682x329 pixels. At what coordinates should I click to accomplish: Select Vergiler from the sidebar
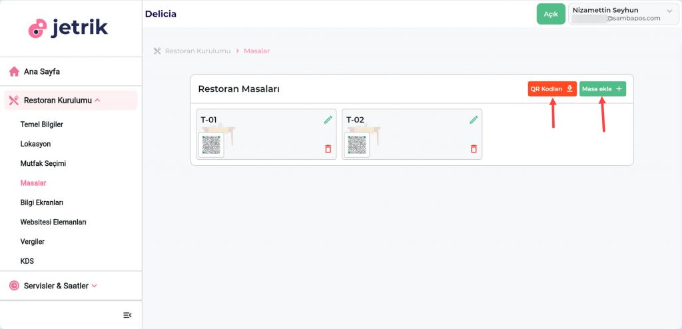33,242
